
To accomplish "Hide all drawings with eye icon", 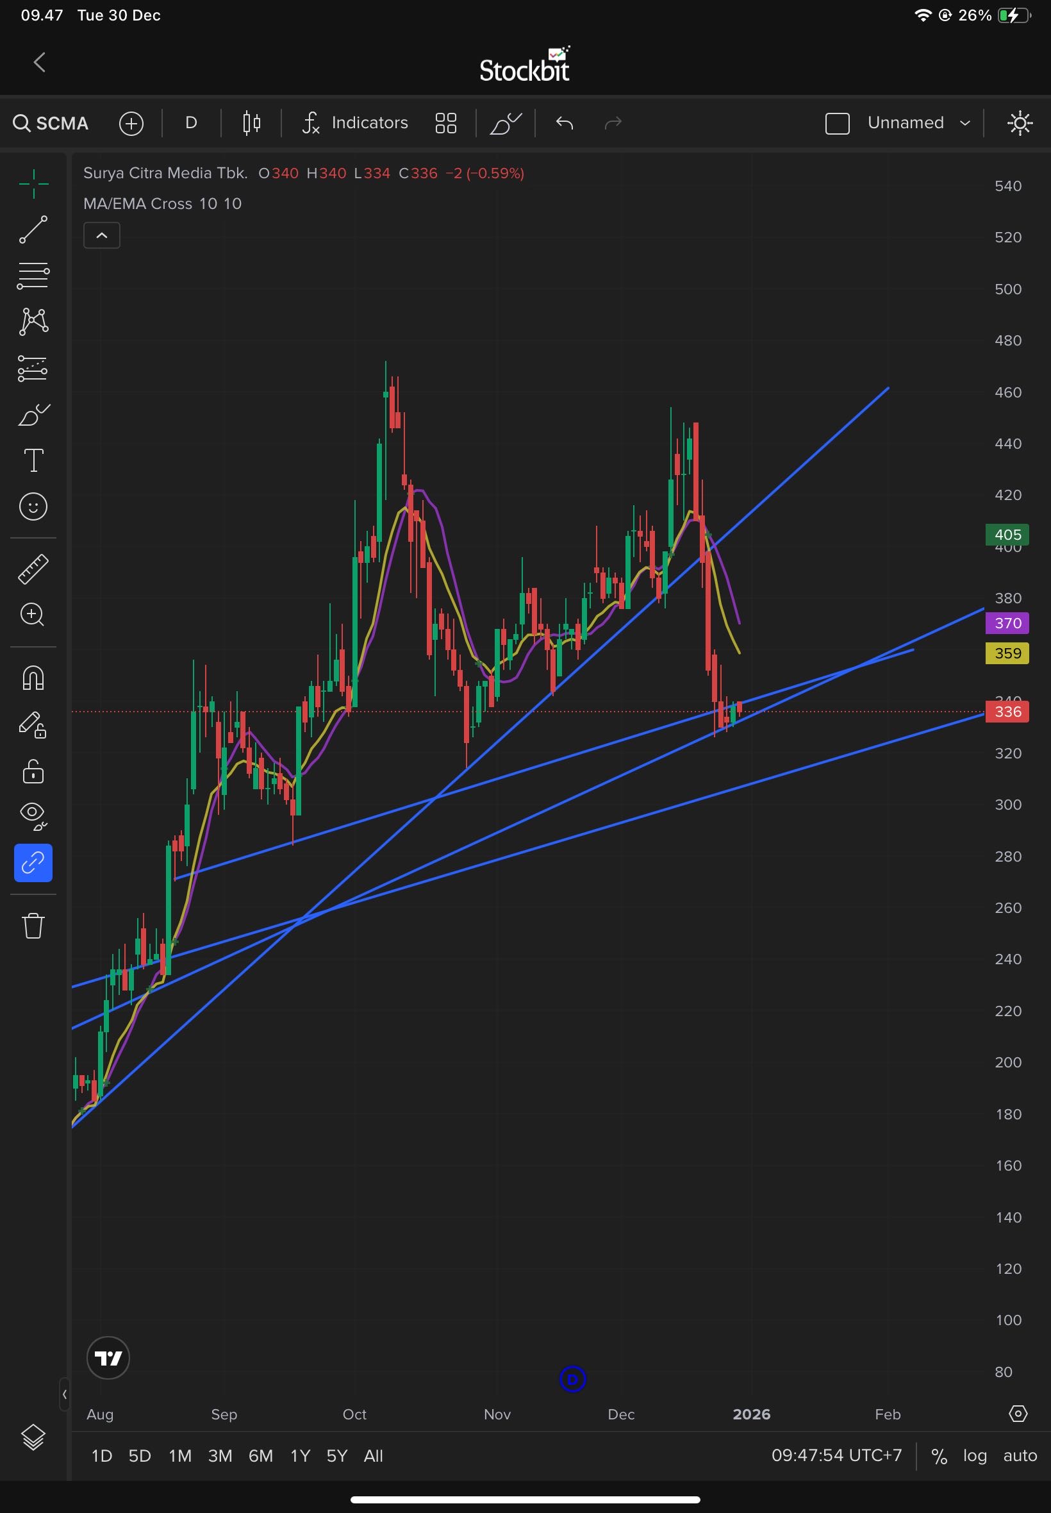I will point(33,817).
